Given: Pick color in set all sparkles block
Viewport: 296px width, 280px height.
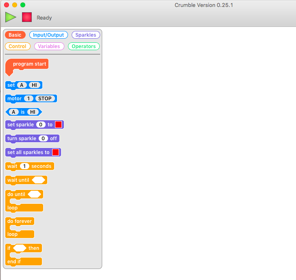Looking at the screenshot, I should [55, 152].
